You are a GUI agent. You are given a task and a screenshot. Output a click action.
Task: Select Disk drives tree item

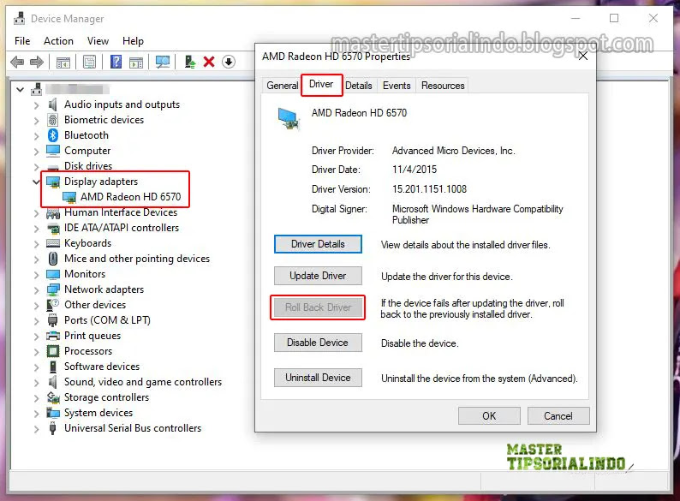point(88,166)
